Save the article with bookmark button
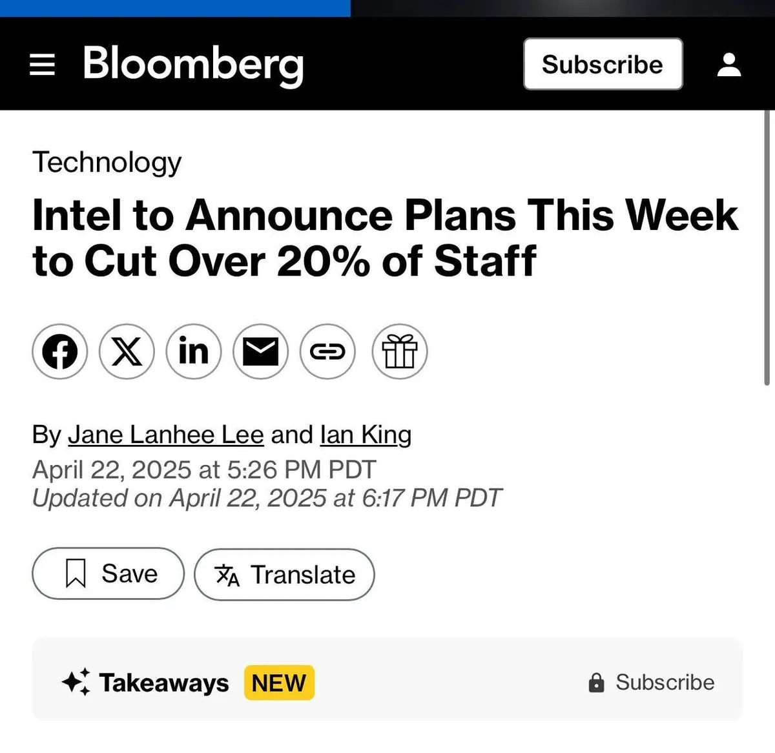Viewport: 775px width, 753px height. [x=108, y=573]
